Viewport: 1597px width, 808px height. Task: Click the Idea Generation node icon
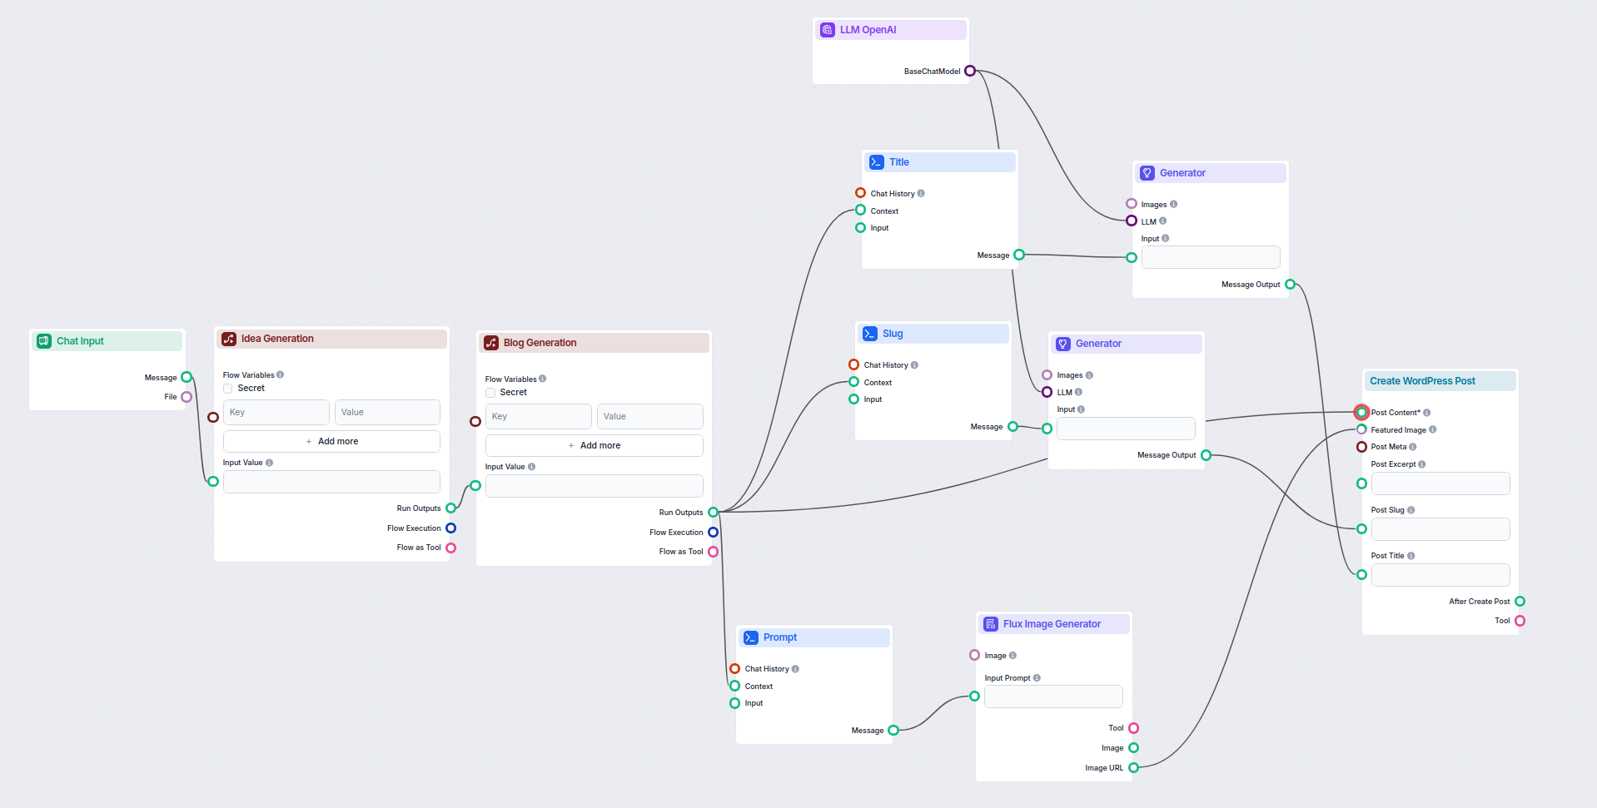(229, 339)
